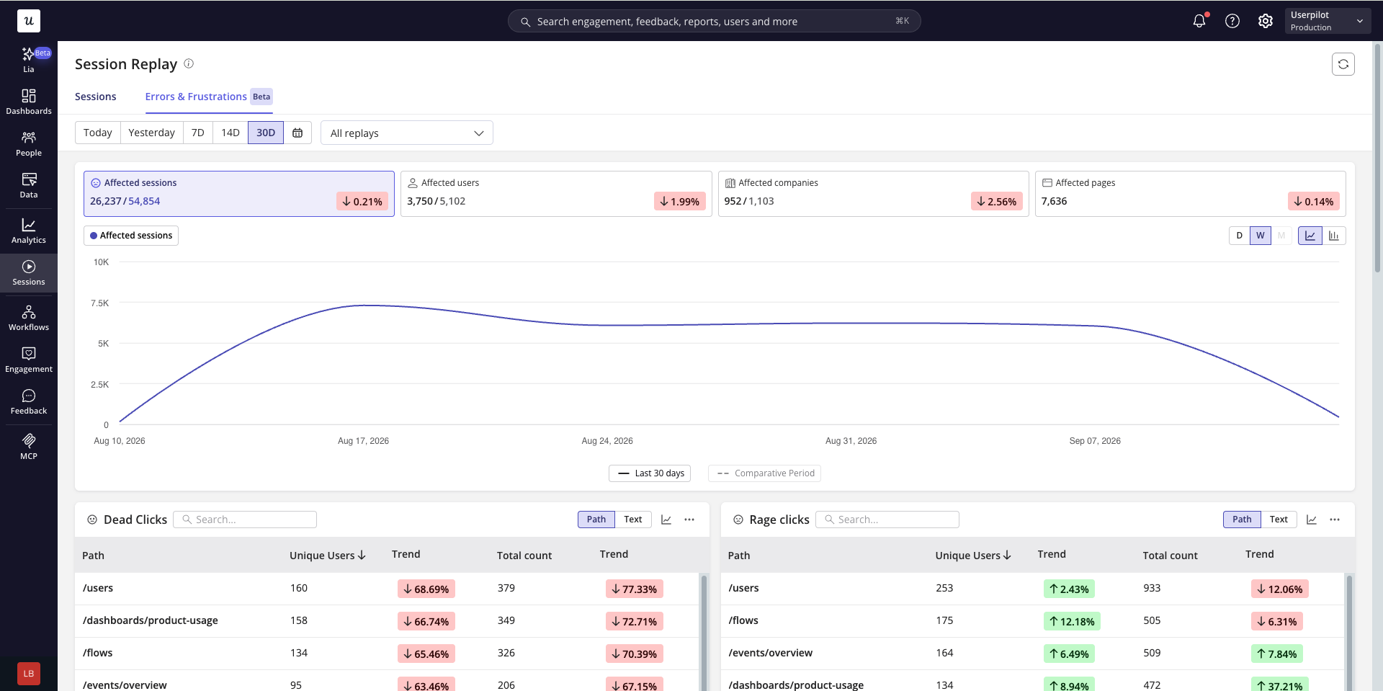Select the Yesterday date range
Viewport: 1383px width, 691px height.
coord(151,133)
